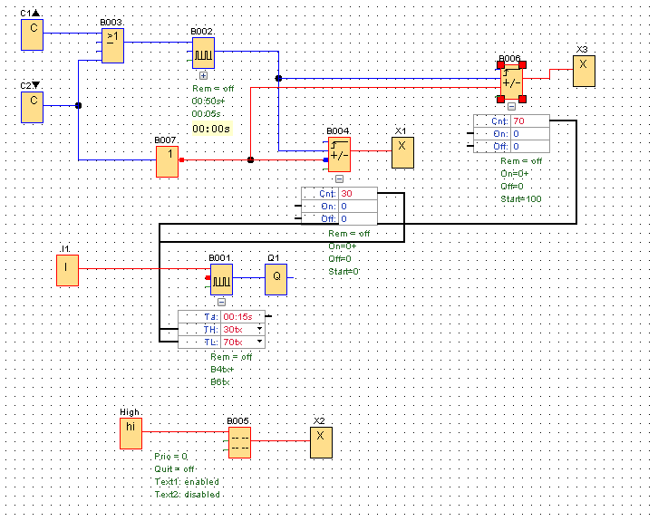Select the B006 up/down counter block
Image resolution: width=658 pixels, height=521 pixels.
click(511, 82)
